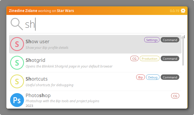Click the yellow Shortcuts circle icon
This screenshot has height=115, width=194.
(17, 82)
